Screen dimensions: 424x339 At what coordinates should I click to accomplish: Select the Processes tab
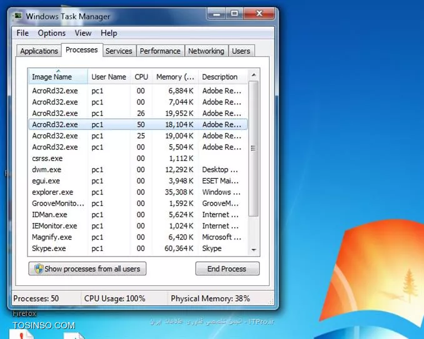point(82,50)
